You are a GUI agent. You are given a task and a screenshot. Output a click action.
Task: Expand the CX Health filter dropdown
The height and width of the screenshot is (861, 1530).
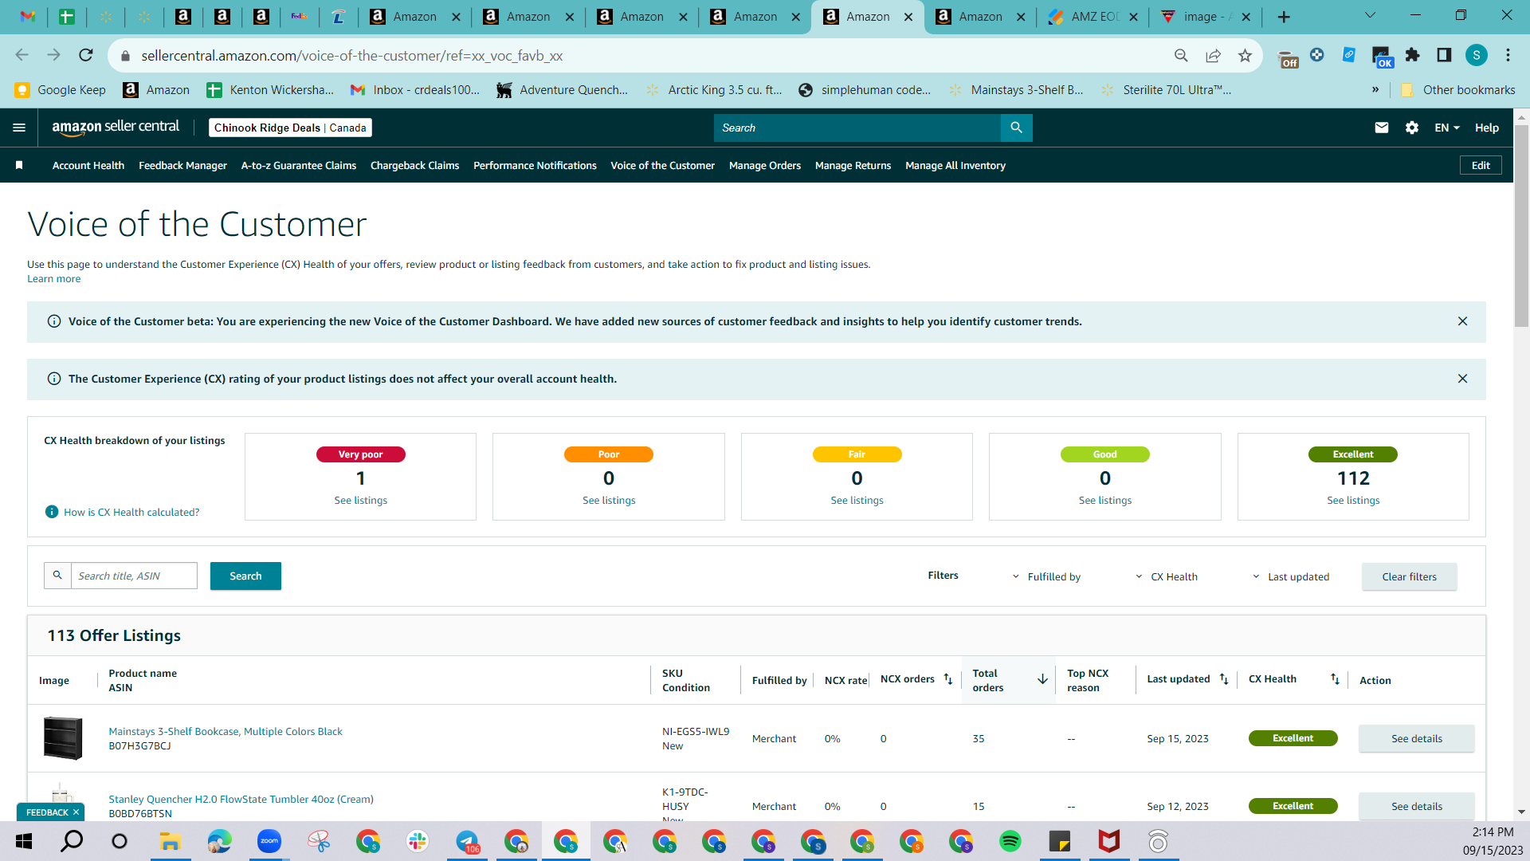click(x=1167, y=576)
